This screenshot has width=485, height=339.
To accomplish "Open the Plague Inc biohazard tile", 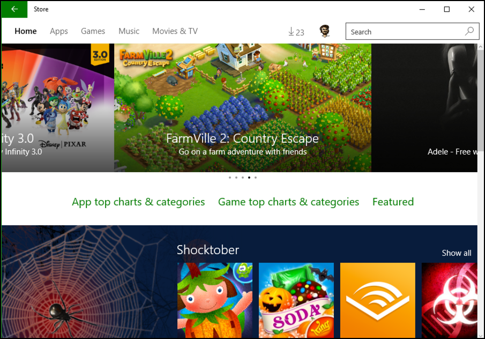I will click(x=449, y=300).
